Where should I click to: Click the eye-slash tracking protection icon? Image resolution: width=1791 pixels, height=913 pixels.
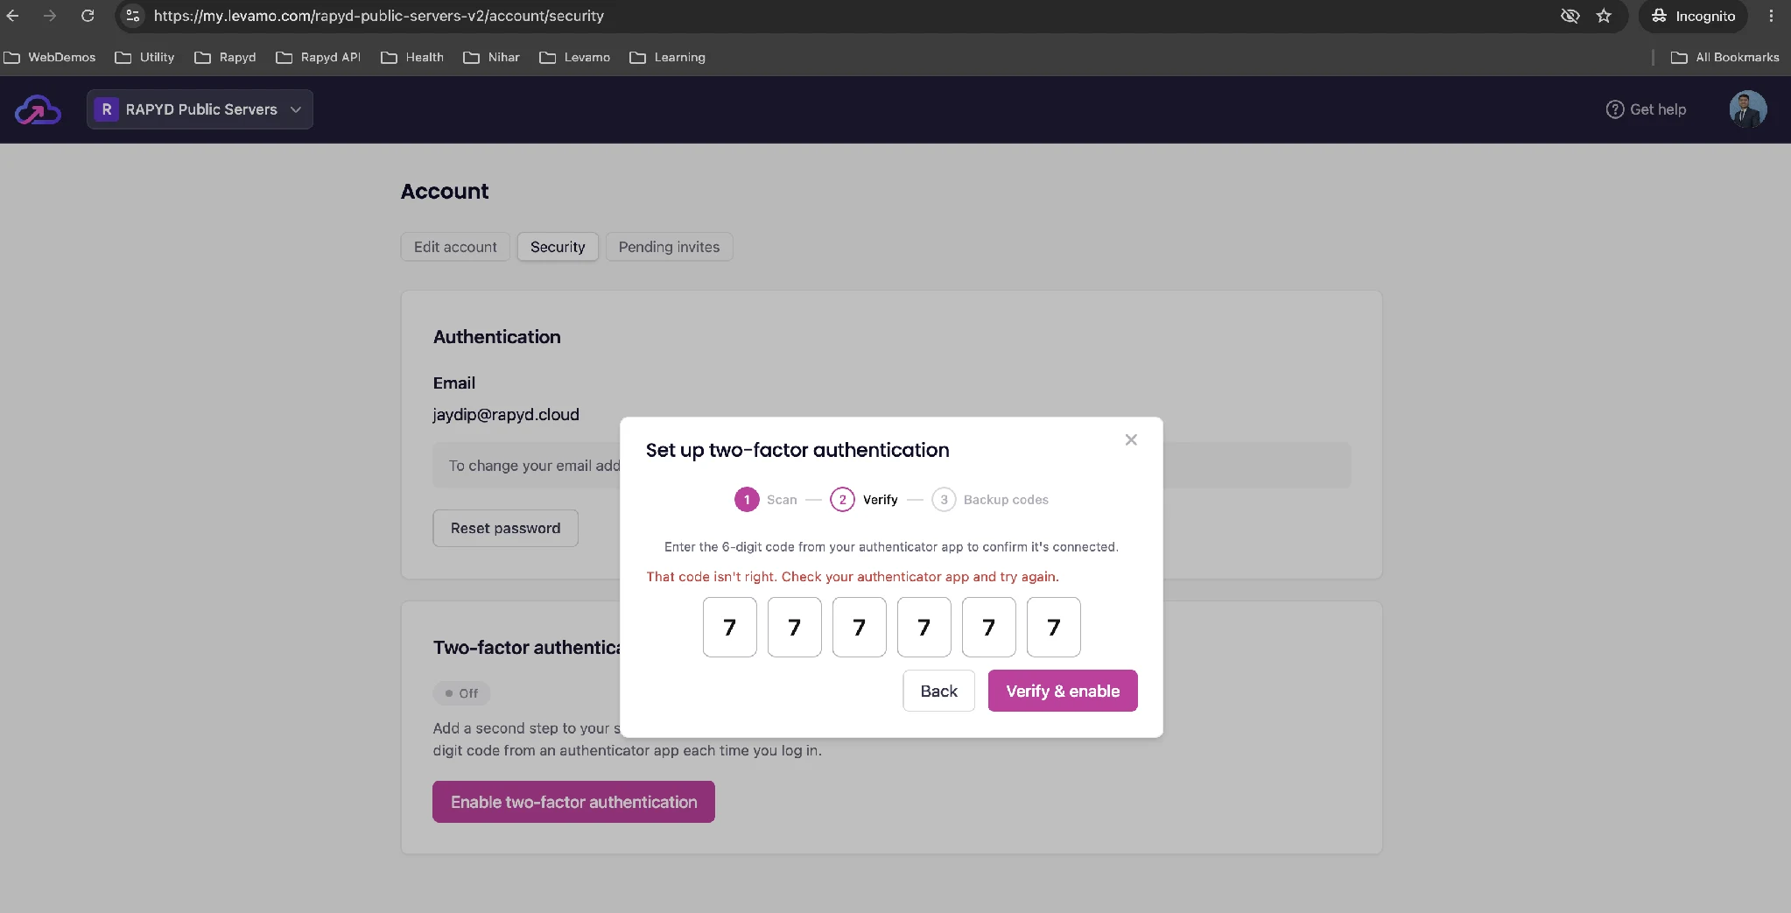[x=1570, y=16]
